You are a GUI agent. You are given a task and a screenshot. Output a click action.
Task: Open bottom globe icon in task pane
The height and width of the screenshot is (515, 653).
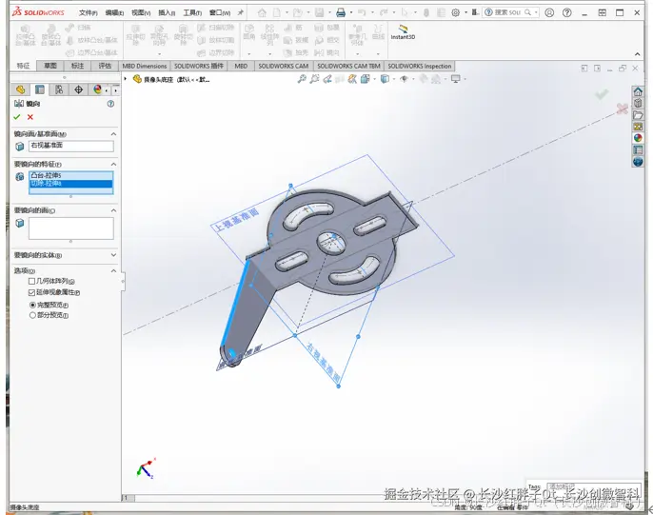click(x=638, y=162)
